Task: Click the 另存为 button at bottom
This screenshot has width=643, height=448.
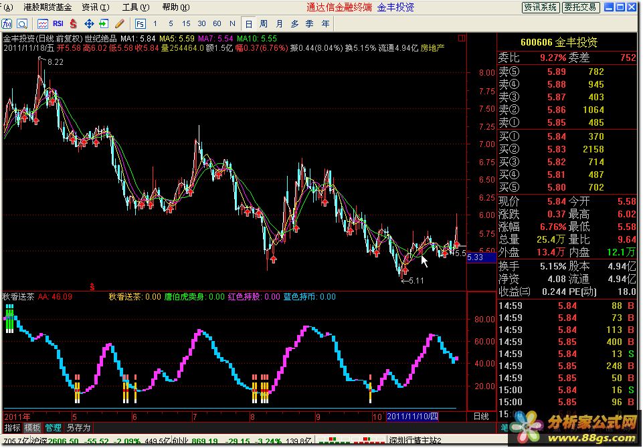Action: point(78,428)
